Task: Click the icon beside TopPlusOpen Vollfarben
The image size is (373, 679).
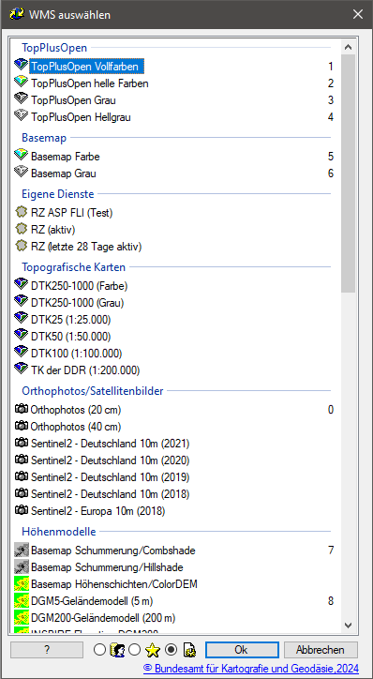Action: [x=21, y=66]
